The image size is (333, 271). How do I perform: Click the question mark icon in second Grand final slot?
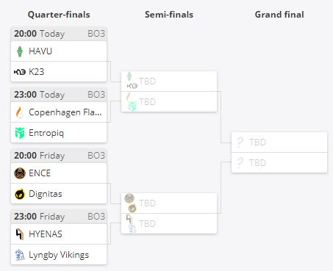pyautogui.click(x=240, y=163)
